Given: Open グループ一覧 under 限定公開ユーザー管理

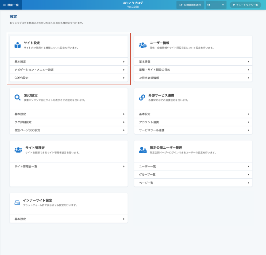Looking at the screenshot, I should click(193, 175).
